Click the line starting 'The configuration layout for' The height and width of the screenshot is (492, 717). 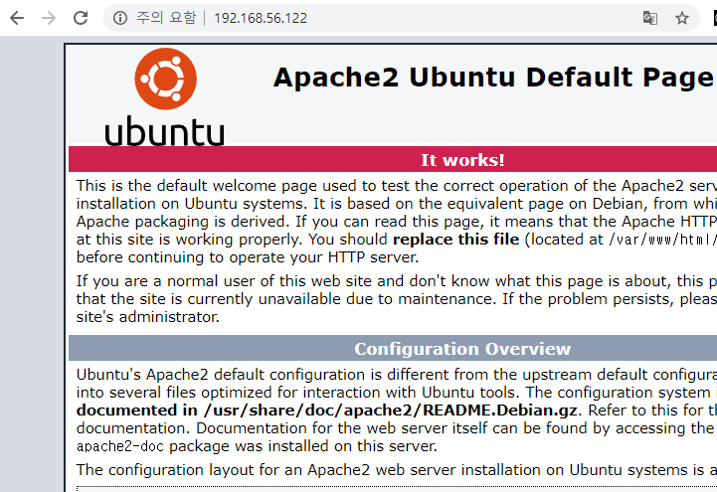click(397, 469)
